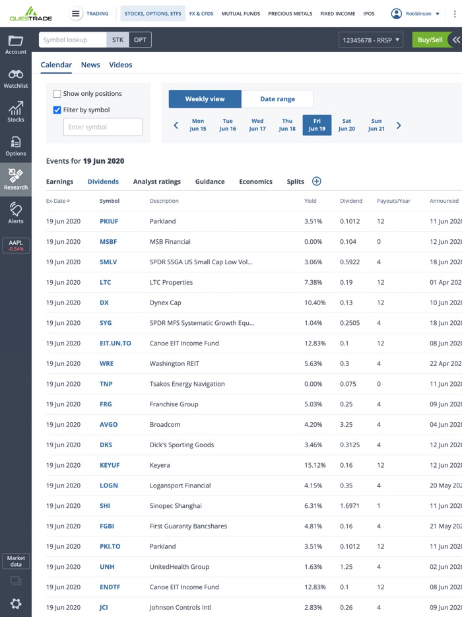Go to next week using right chevron
Screen dimensions: 462x617
click(x=399, y=126)
